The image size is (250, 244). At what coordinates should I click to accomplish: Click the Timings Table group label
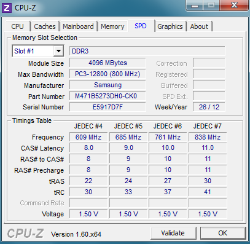[32, 120]
